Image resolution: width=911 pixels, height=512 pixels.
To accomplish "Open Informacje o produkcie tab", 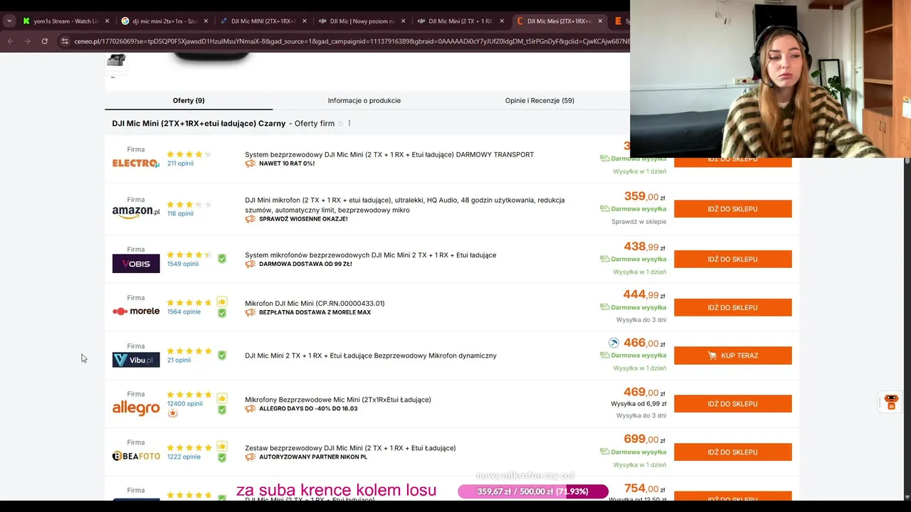I will pyautogui.click(x=364, y=100).
